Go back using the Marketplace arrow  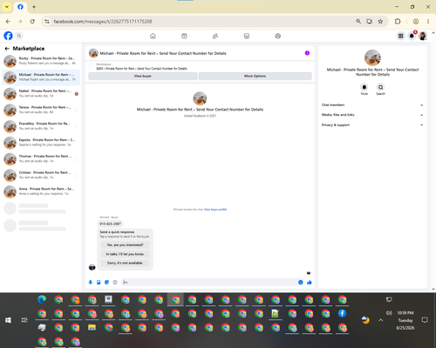tap(7, 49)
